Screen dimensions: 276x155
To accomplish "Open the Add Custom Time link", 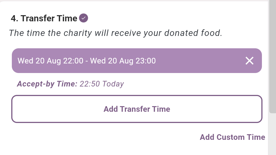I will 232,137.
